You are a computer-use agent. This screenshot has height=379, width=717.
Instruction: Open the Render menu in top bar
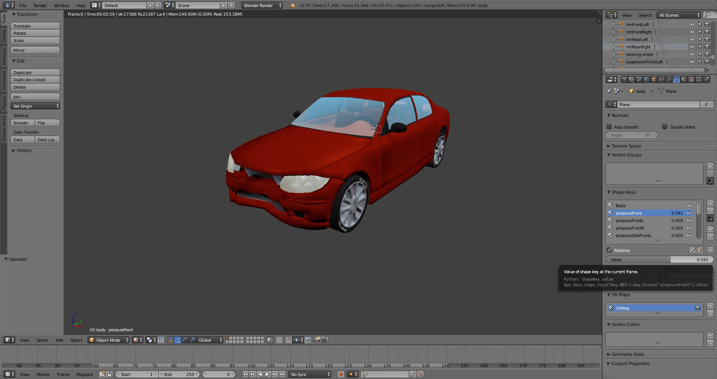click(x=40, y=5)
